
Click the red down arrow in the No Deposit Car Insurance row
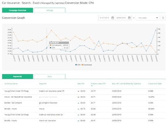(x=78, y=97)
